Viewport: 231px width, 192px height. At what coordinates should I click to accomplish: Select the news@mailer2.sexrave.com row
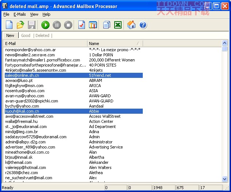74,55
